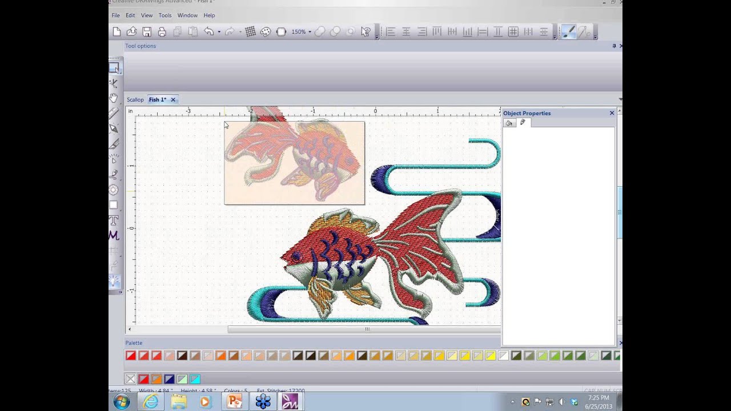Select the purple Monogram M tool
The height and width of the screenshot is (411, 731).
pyautogui.click(x=114, y=235)
